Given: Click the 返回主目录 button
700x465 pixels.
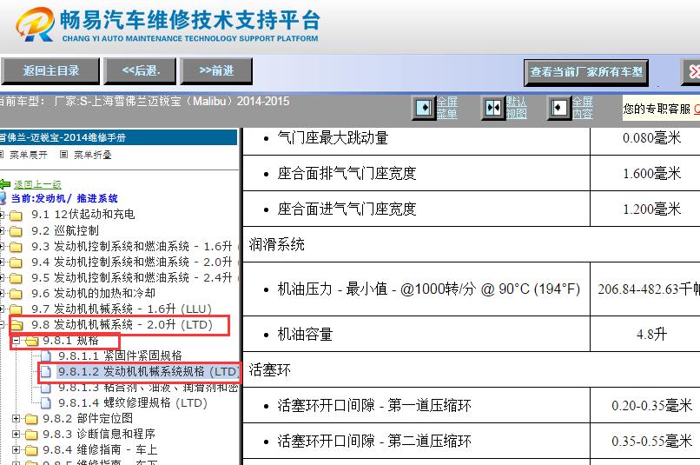Looking at the screenshot, I should pyautogui.click(x=50, y=71).
